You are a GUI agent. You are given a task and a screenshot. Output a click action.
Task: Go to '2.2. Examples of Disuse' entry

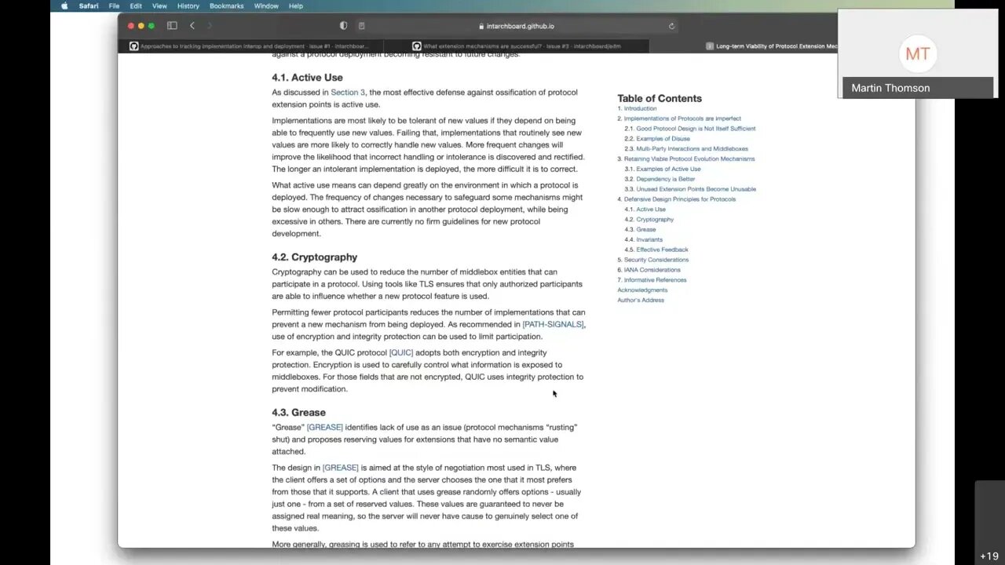click(x=657, y=139)
